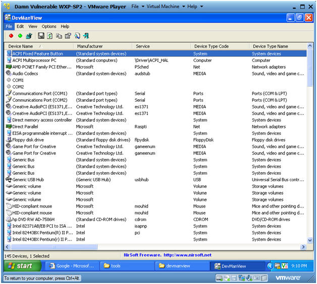Viewport: 317px width, 284px height.
Task: Click the vertical scrollbar thumb
Action: (309, 67)
